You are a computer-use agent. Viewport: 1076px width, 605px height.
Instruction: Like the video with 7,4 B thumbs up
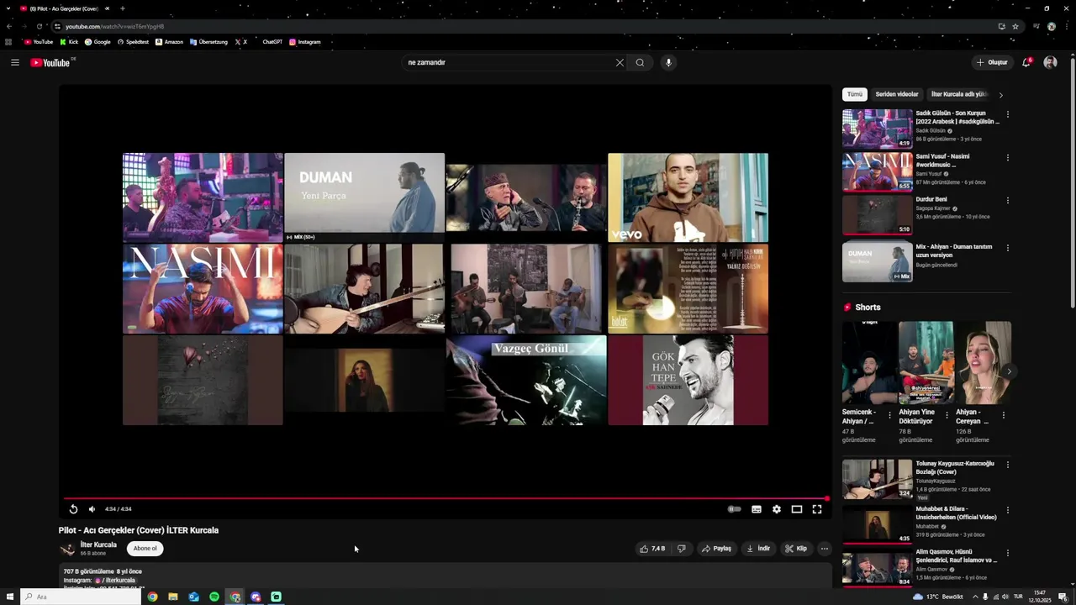pos(652,549)
